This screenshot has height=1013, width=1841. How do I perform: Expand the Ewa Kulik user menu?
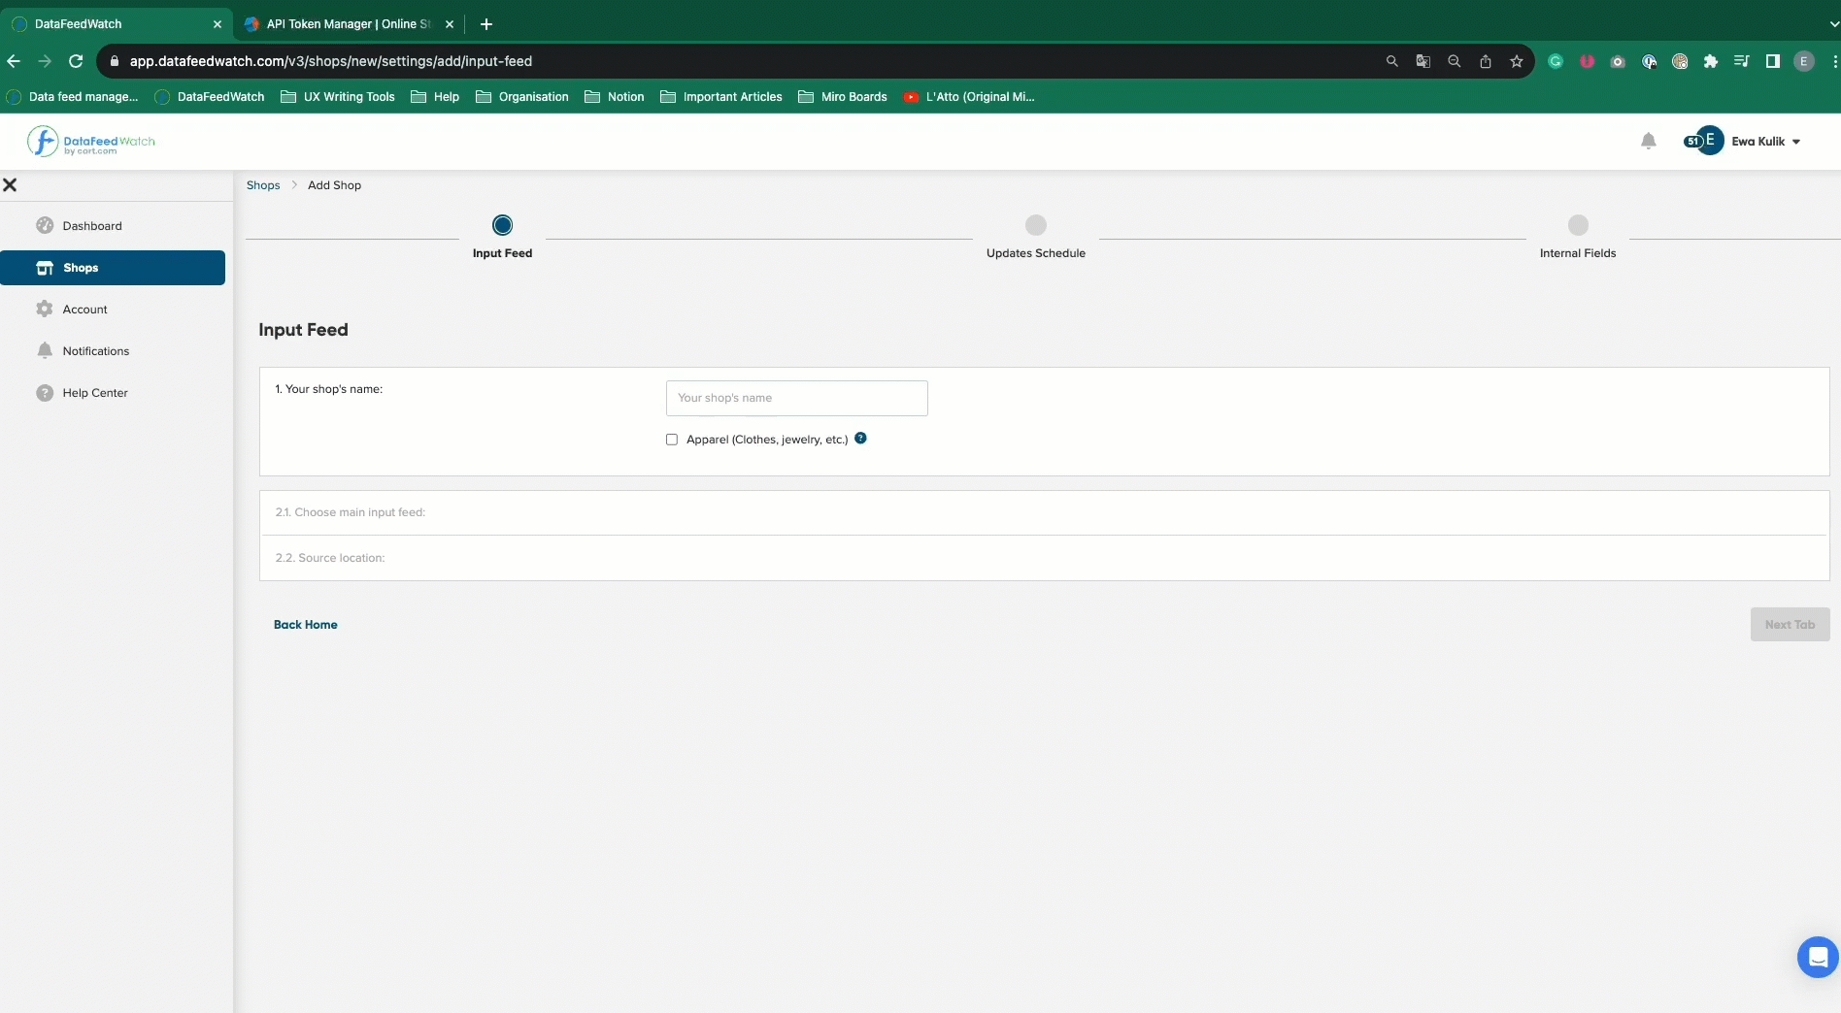point(1766,142)
